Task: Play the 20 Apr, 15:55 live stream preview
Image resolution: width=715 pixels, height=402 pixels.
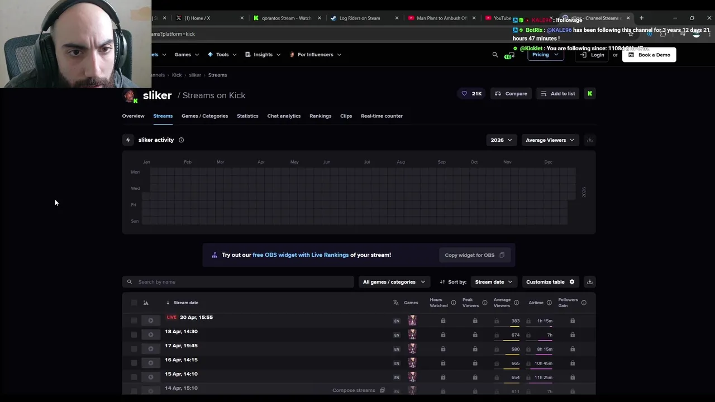Action: pyautogui.click(x=150, y=320)
